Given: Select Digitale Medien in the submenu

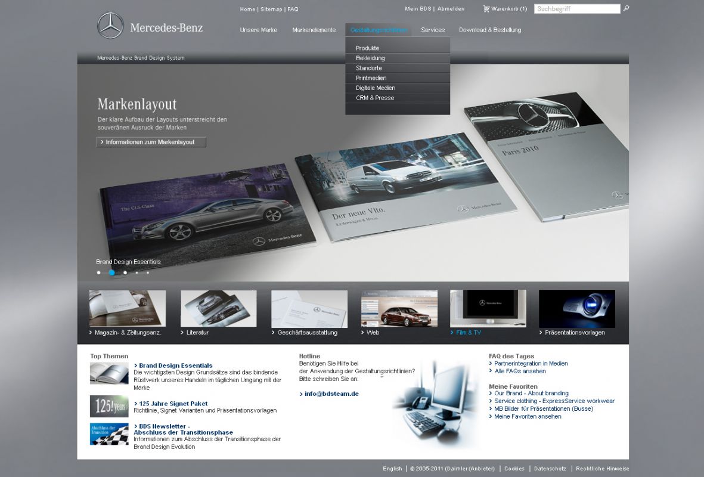Looking at the screenshot, I should tap(376, 88).
